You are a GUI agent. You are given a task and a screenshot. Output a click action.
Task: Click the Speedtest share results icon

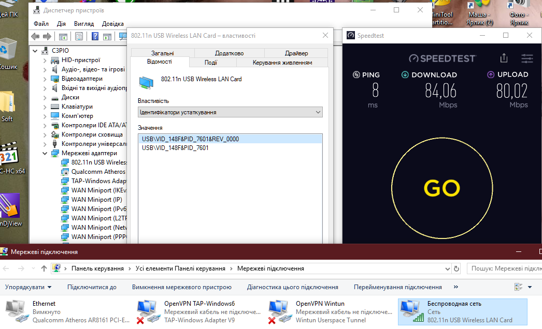[x=504, y=58]
